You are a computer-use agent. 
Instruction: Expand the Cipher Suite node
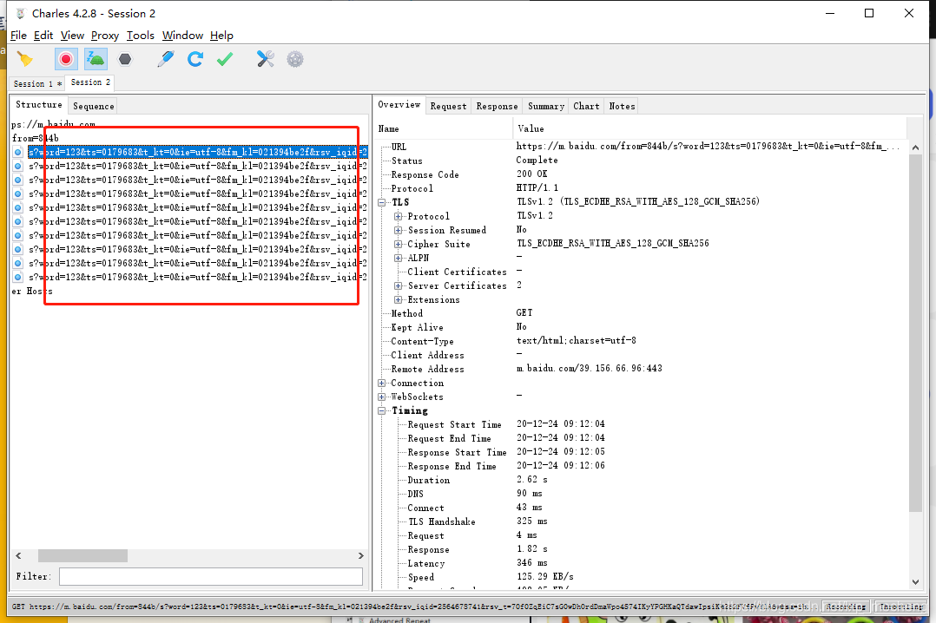(399, 244)
